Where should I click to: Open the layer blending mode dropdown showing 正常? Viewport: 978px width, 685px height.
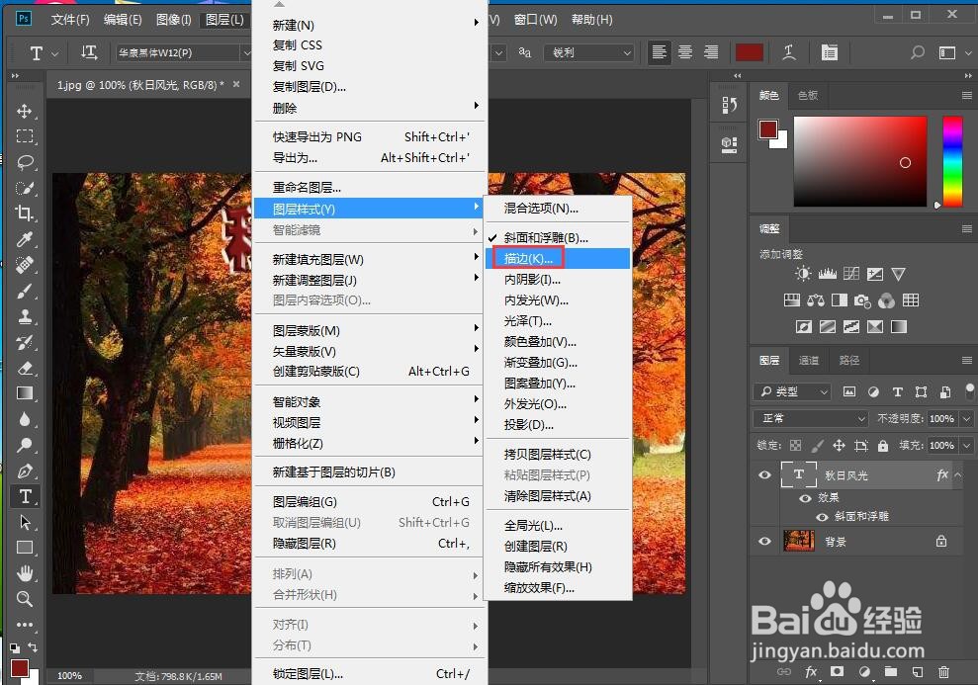point(809,418)
